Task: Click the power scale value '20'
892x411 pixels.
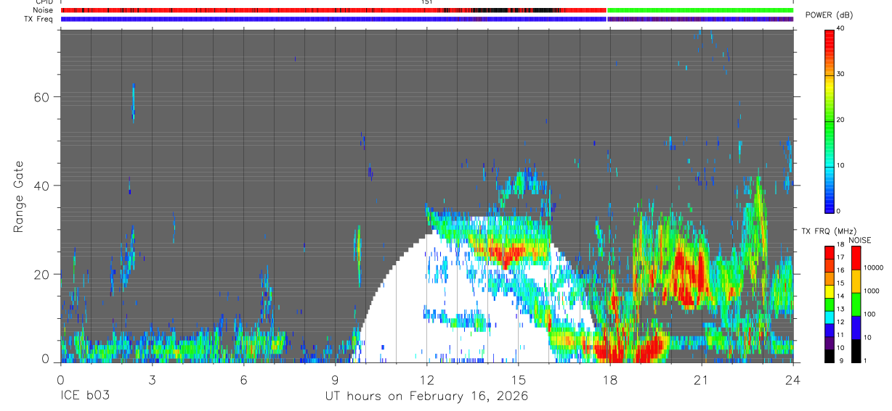Action: [x=841, y=120]
